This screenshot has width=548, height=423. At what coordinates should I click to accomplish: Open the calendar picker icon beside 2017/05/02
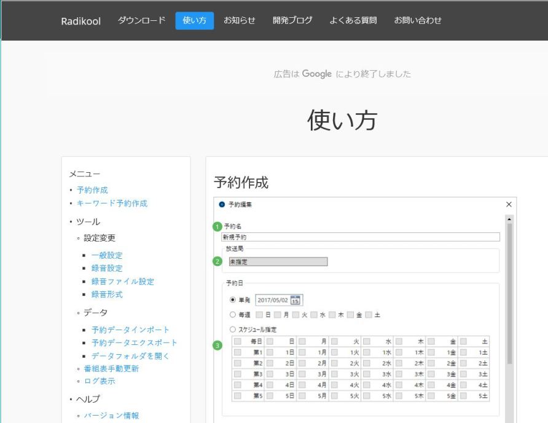[296, 300]
